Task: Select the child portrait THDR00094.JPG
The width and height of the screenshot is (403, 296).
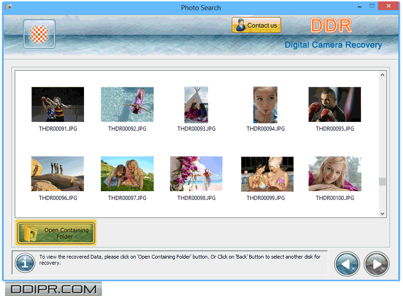Action: [x=265, y=105]
